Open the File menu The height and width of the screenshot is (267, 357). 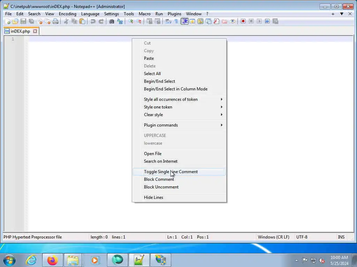[x=8, y=14]
